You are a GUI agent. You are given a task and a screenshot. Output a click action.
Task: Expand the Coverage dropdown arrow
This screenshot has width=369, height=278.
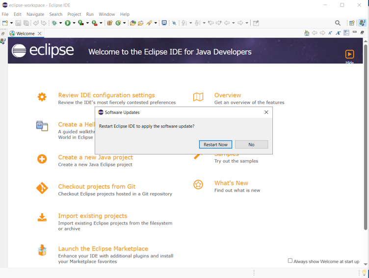(x=87, y=23)
